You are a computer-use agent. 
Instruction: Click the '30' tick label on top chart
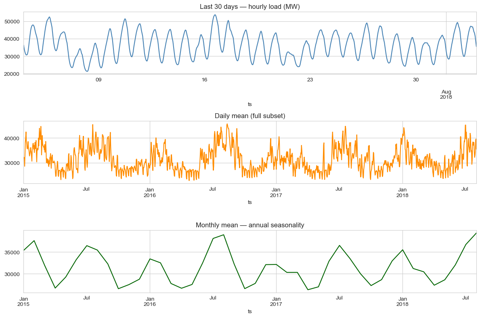point(415,80)
